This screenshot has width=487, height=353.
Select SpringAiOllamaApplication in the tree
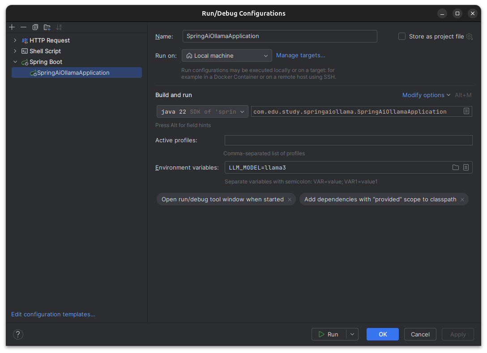tap(77, 72)
